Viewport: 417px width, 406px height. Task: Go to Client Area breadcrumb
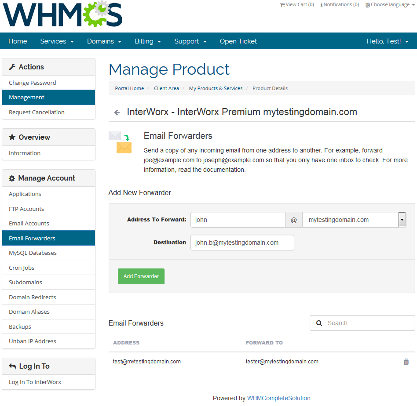coord(166,88)
